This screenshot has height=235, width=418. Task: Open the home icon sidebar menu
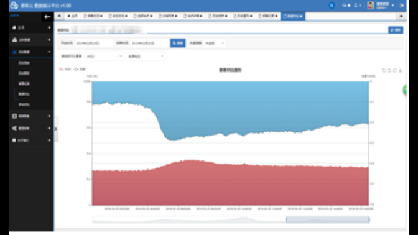(31, 27)
